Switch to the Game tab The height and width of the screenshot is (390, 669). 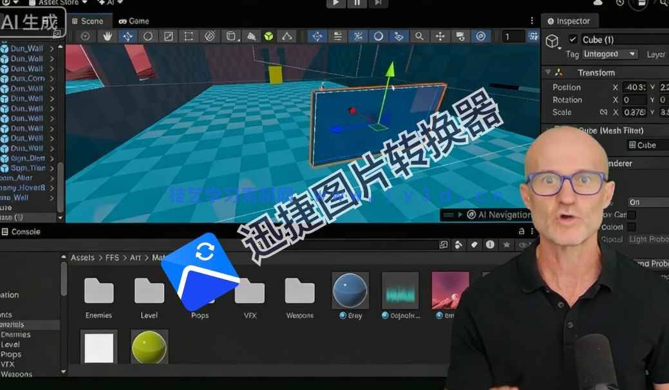134,21
